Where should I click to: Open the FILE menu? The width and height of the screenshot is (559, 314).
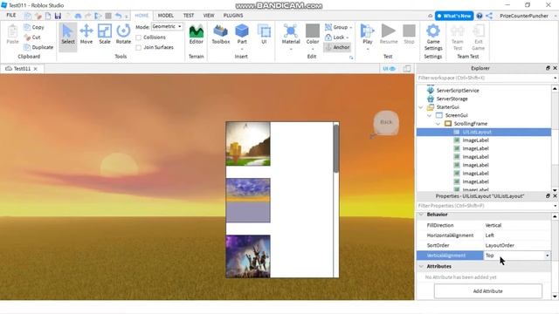(x=11, y=16)
